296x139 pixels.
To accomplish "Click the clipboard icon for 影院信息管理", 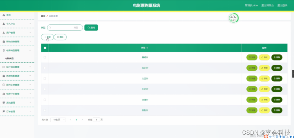I will tap(4, 42).
